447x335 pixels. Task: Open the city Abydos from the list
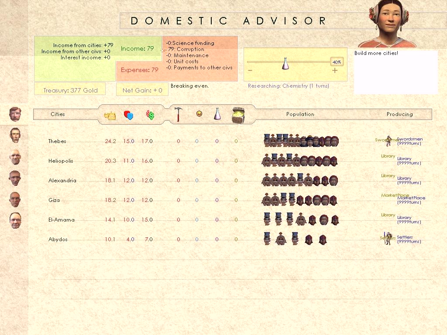pyautogui.click(x=58, y=239)
